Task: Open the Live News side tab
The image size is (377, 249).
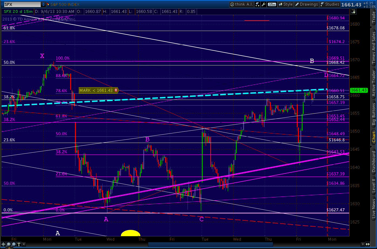Action: (374, 208)
